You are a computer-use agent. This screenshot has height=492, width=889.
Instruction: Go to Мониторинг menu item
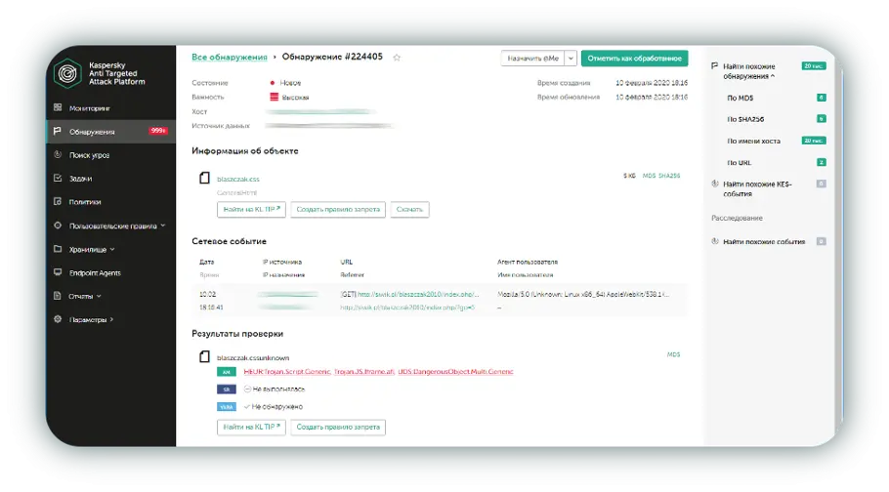point(90,108)
